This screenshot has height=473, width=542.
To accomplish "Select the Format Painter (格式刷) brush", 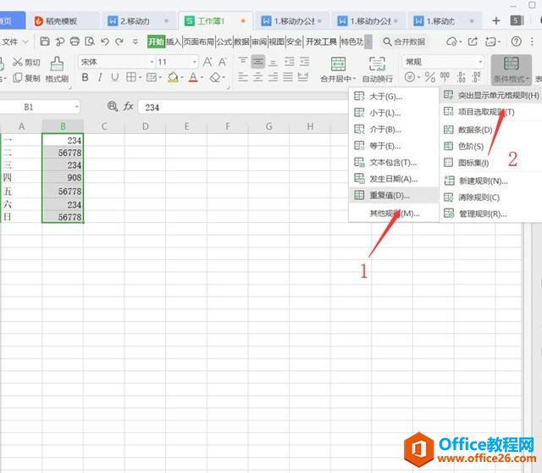I will [57, 64].
